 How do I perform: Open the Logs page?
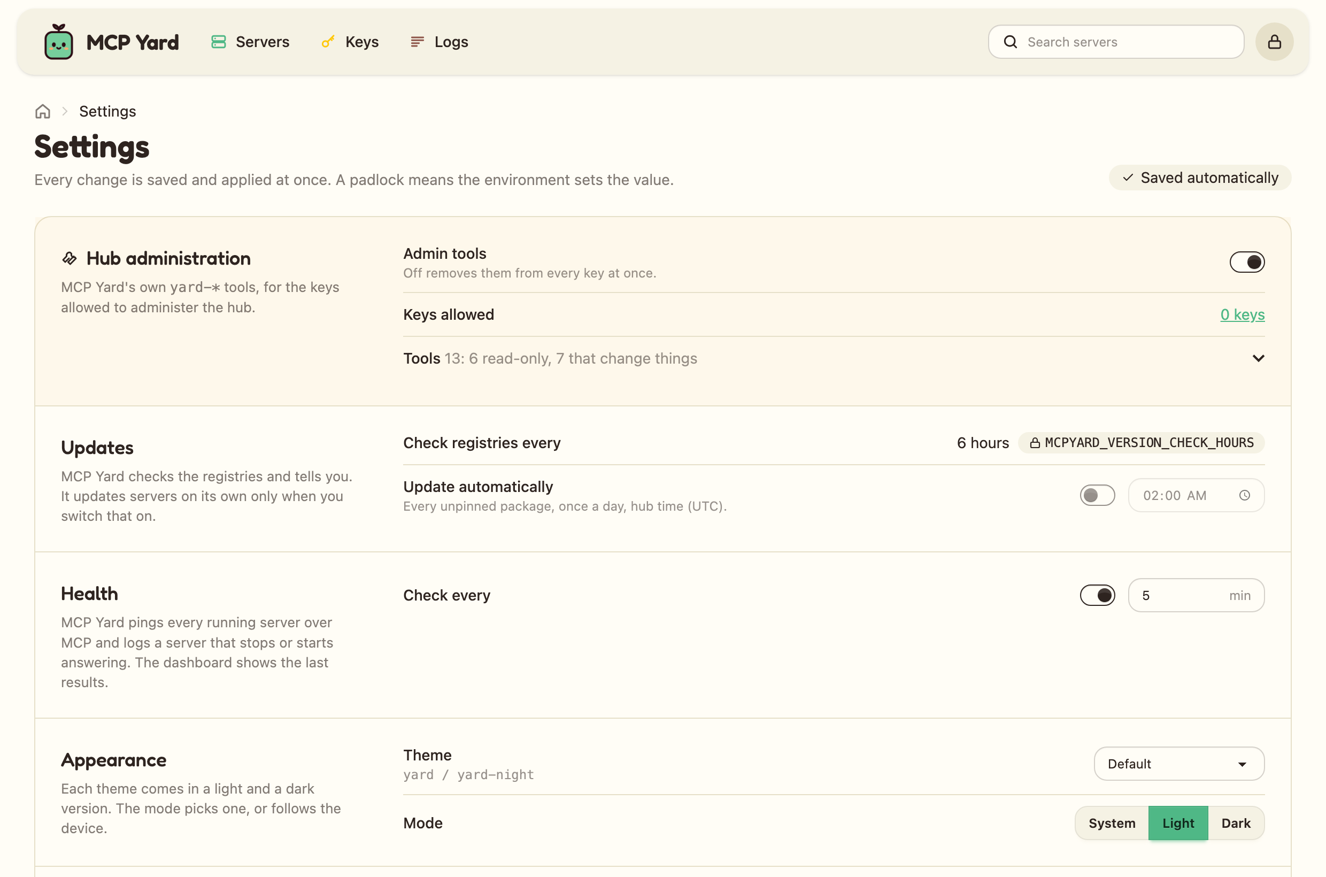[x=440, y=42]
